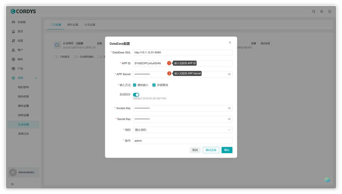Viewport: 342px width, 194px height.
Task: Click 取消 button in dialog
Action: click(x=195, y=150)
